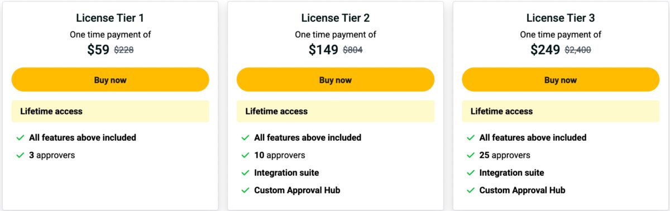Click Buy now for License Tier 1

click(110, 80)
